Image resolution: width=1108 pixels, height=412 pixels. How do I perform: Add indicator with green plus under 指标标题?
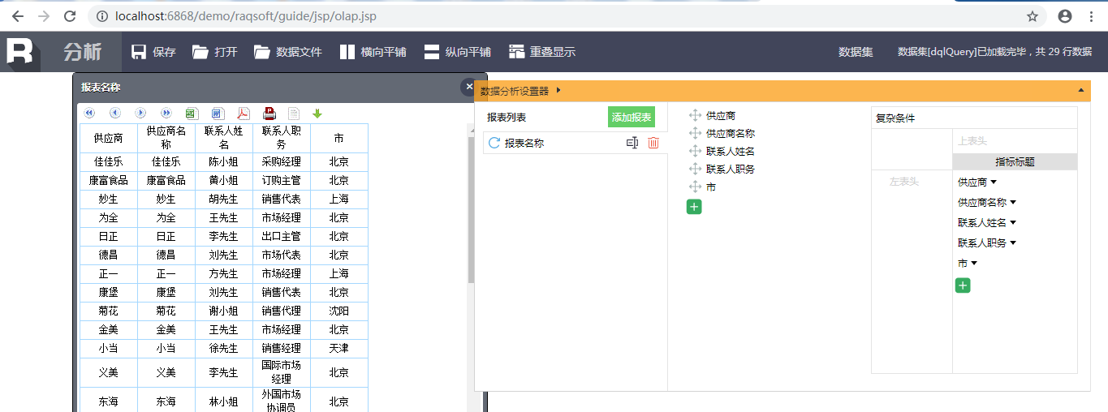963,285
